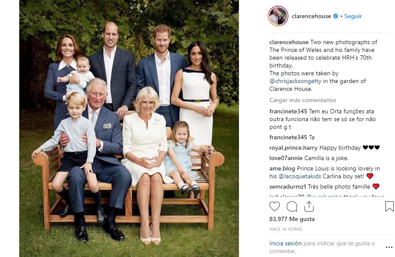Like the post with the heart icon
395x257 pixels.
tap(275, 206)
